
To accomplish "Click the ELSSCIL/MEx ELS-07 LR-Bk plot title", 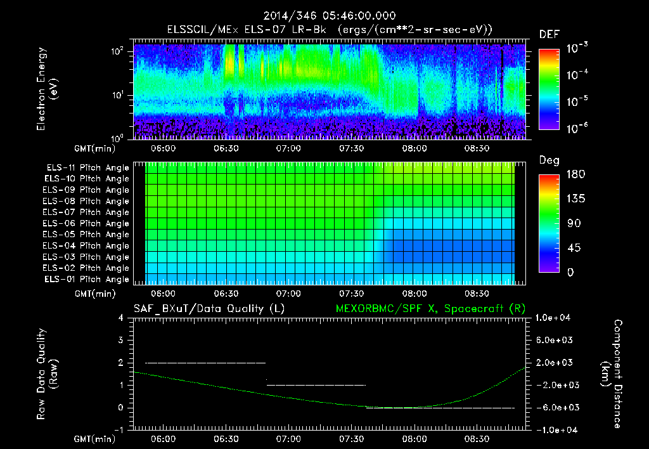I will pyautogui.click(x=330, y=30).
